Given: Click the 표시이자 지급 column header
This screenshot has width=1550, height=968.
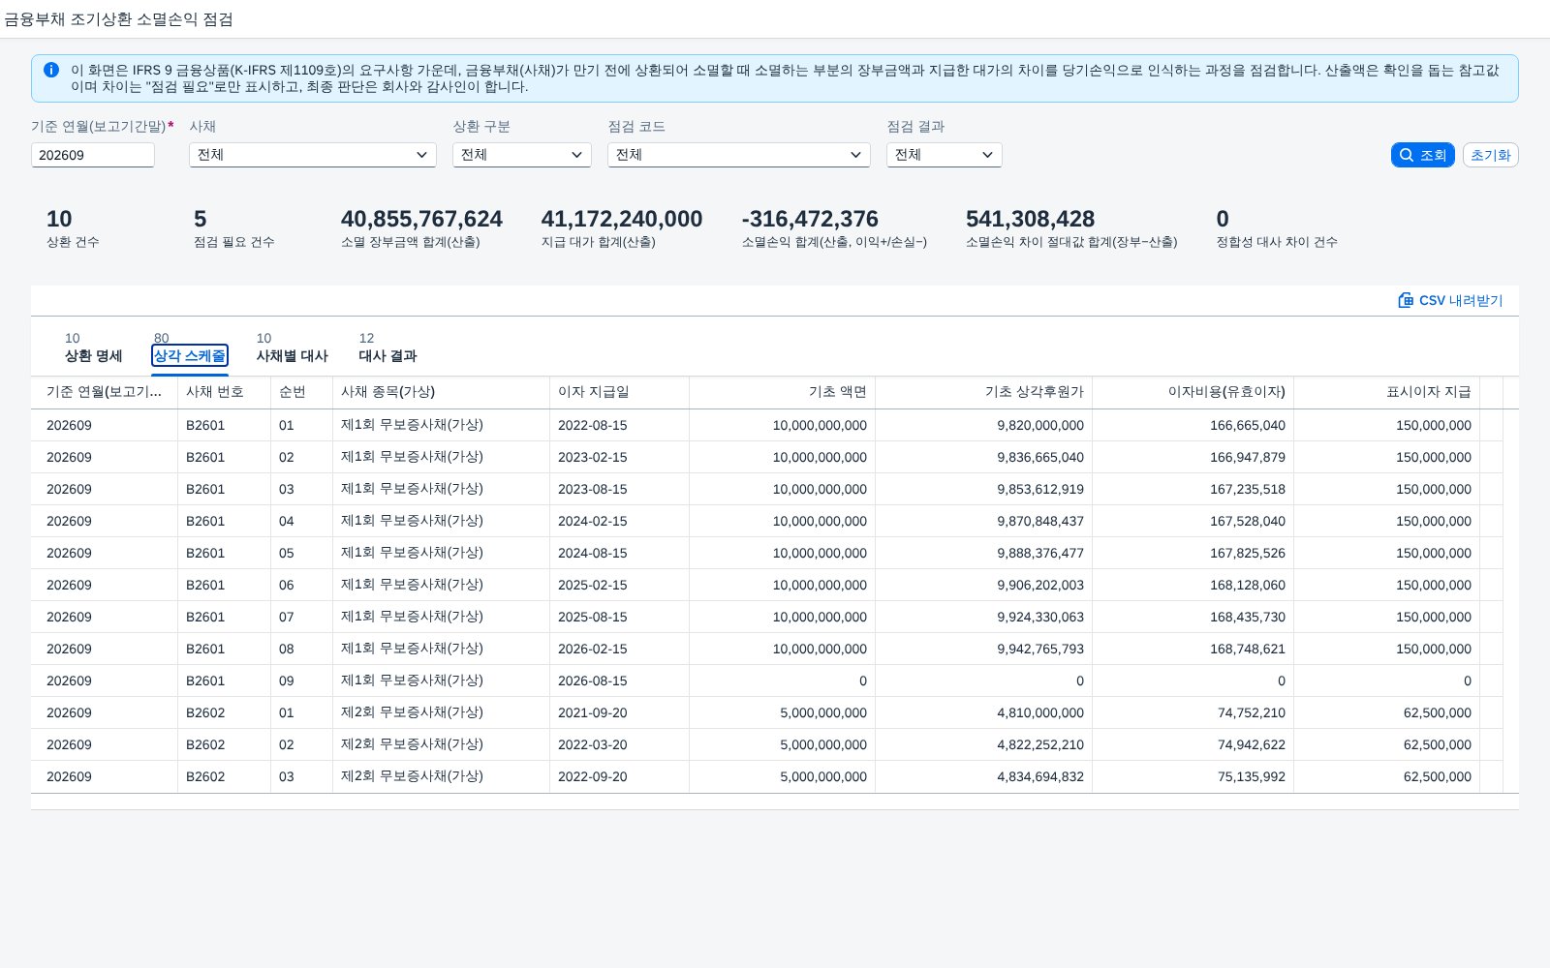Looking at the screenshot, I should [1386, 392].
